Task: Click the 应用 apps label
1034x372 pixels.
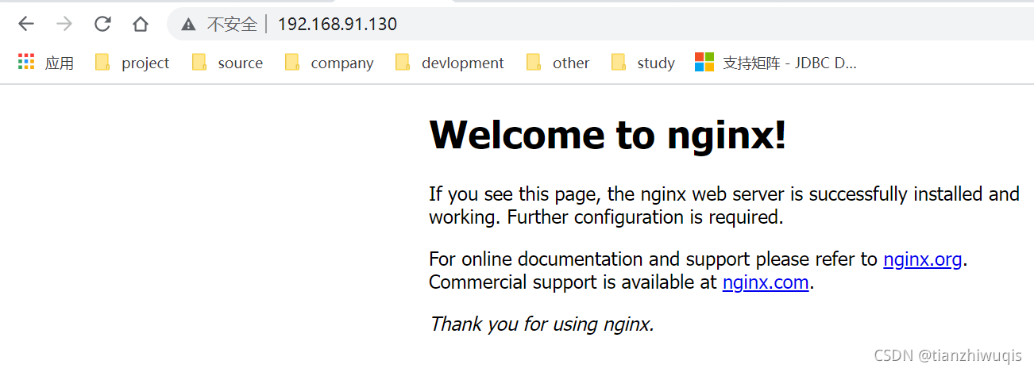Action: coord(60,63)
